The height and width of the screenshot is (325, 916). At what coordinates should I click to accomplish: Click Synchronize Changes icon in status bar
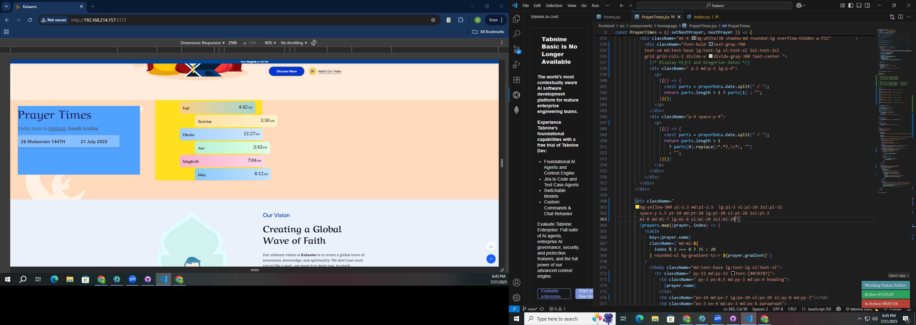coord(542,309)
